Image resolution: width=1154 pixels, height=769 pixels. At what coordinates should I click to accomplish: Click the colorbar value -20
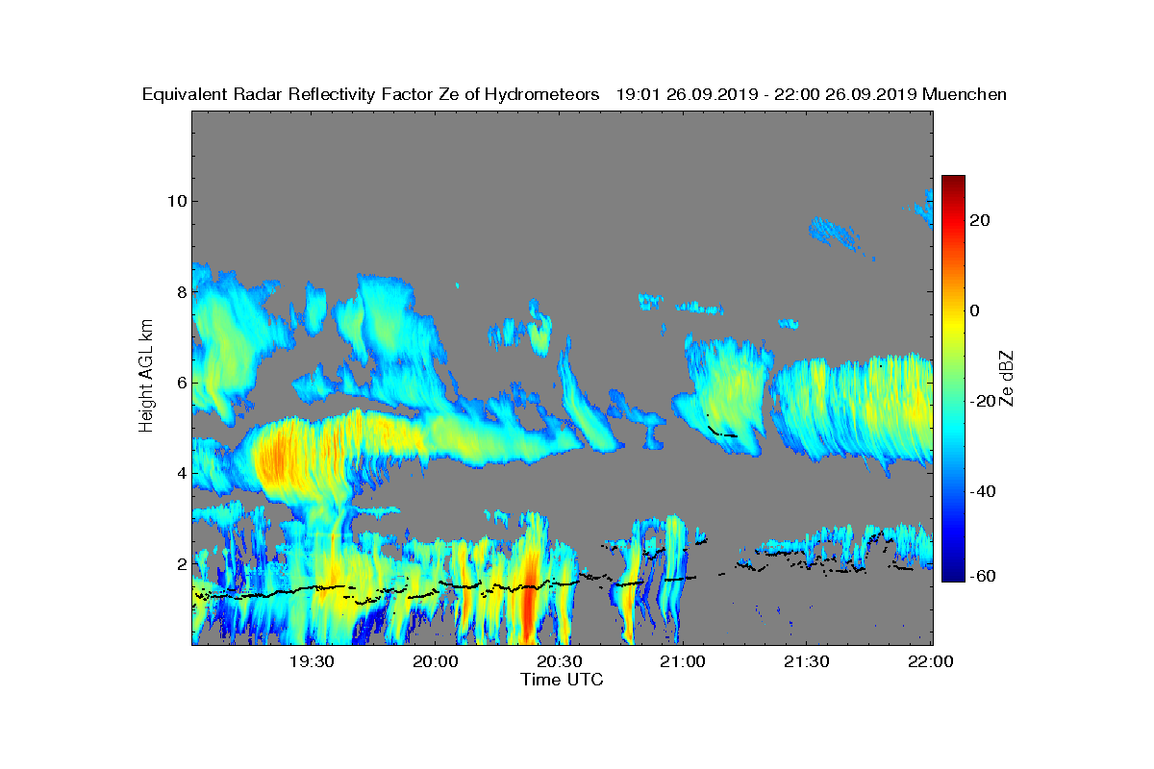(984, 401)
